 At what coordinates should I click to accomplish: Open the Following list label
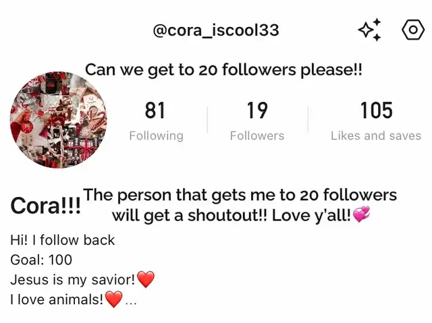pyautogui.click(x=156, y=136)
